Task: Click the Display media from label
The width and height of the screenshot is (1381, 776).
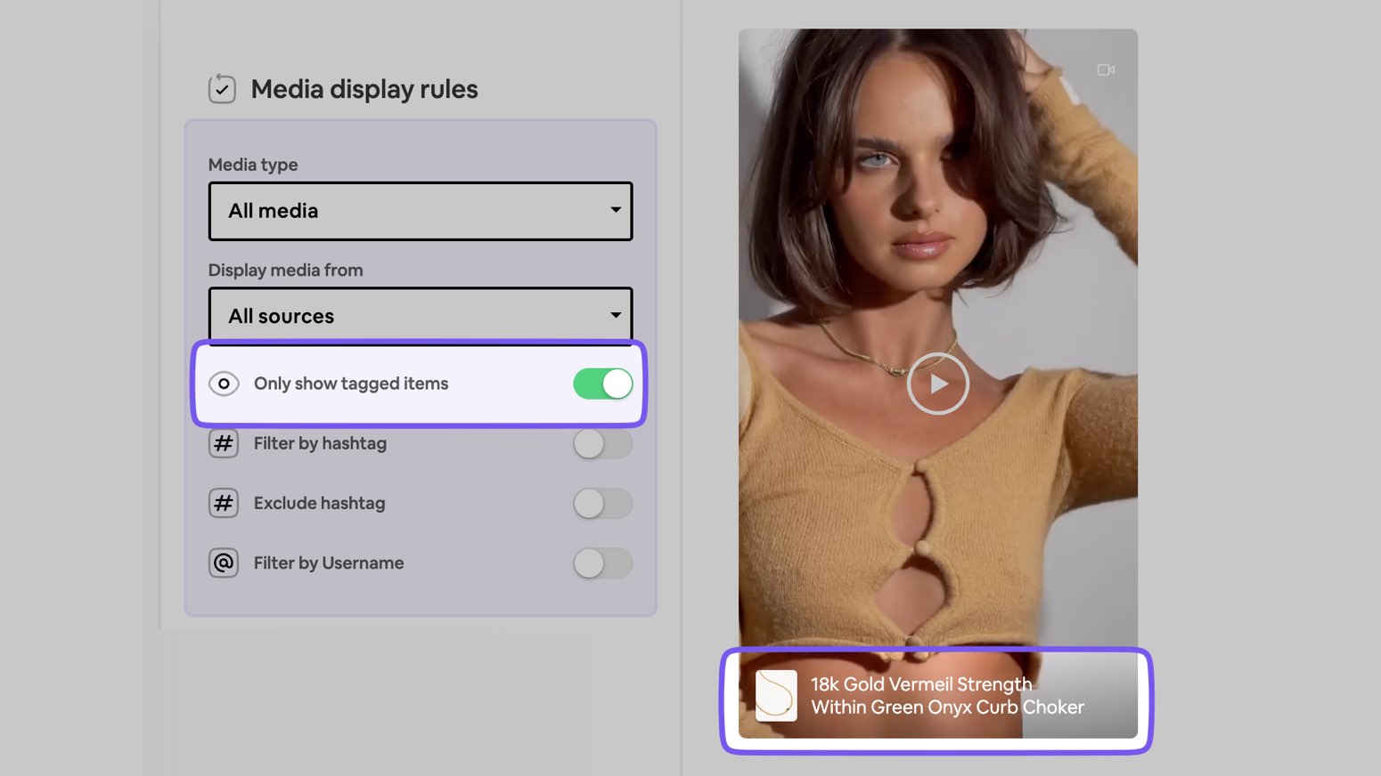Action: (286, 270)
